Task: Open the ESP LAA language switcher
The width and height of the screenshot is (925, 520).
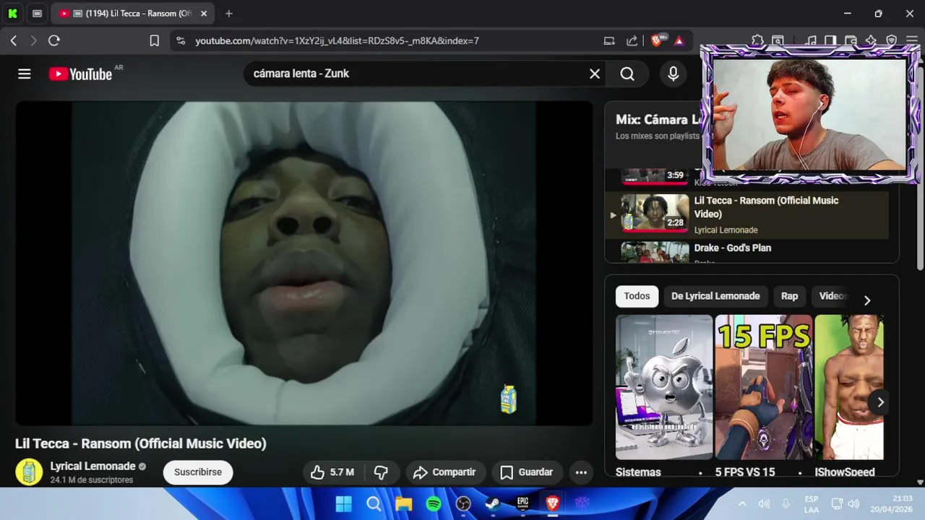Action: [811, 504]
